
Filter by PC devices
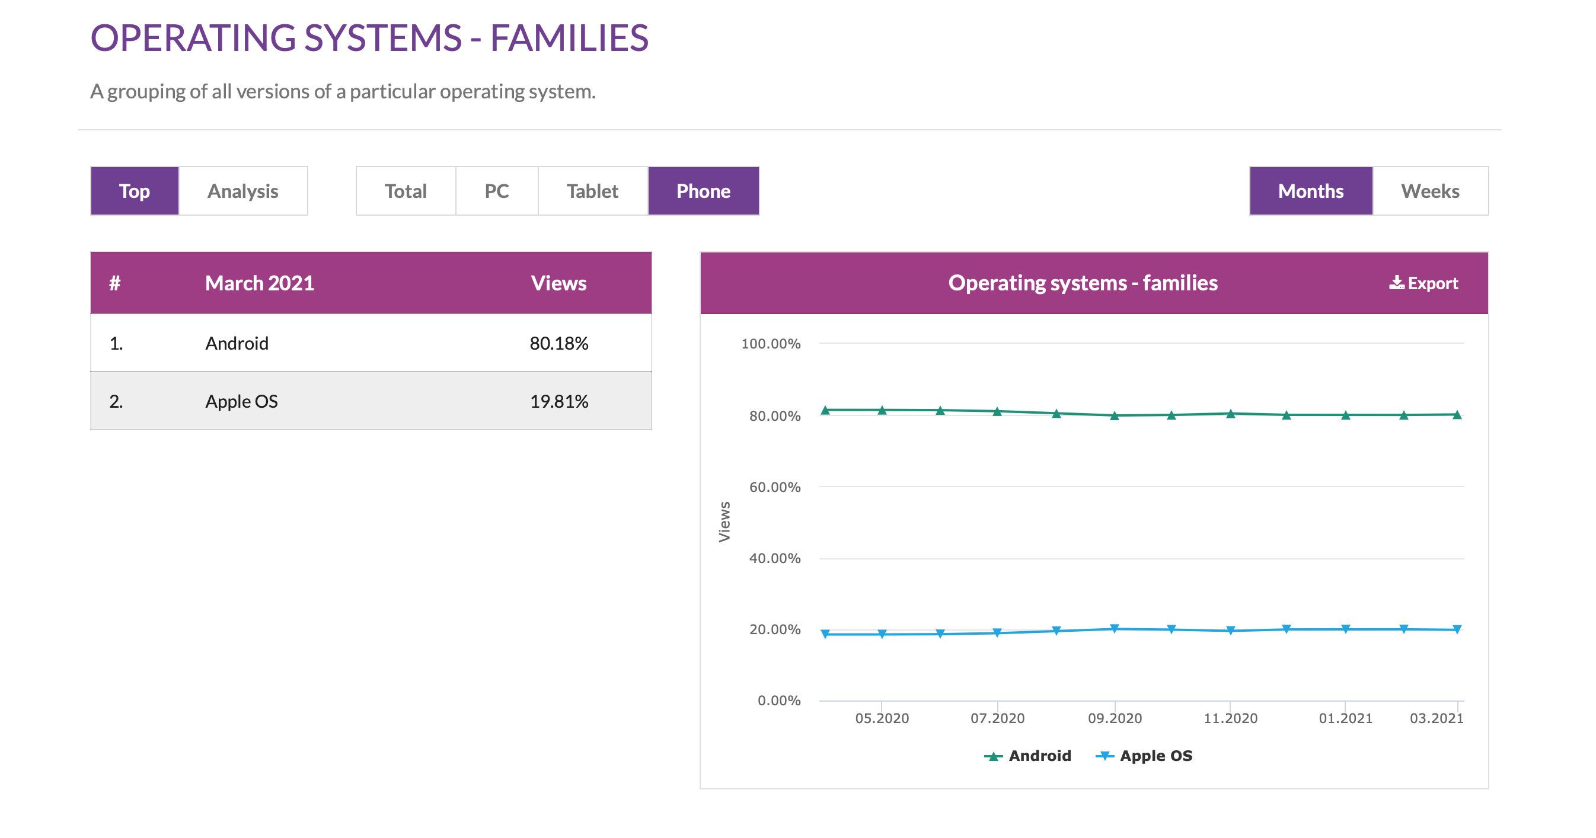[496, 191]
